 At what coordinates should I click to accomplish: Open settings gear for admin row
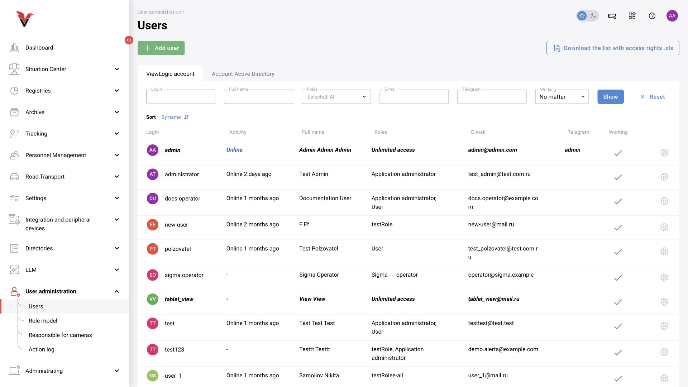pyautogui.click(x=664, y=153)
